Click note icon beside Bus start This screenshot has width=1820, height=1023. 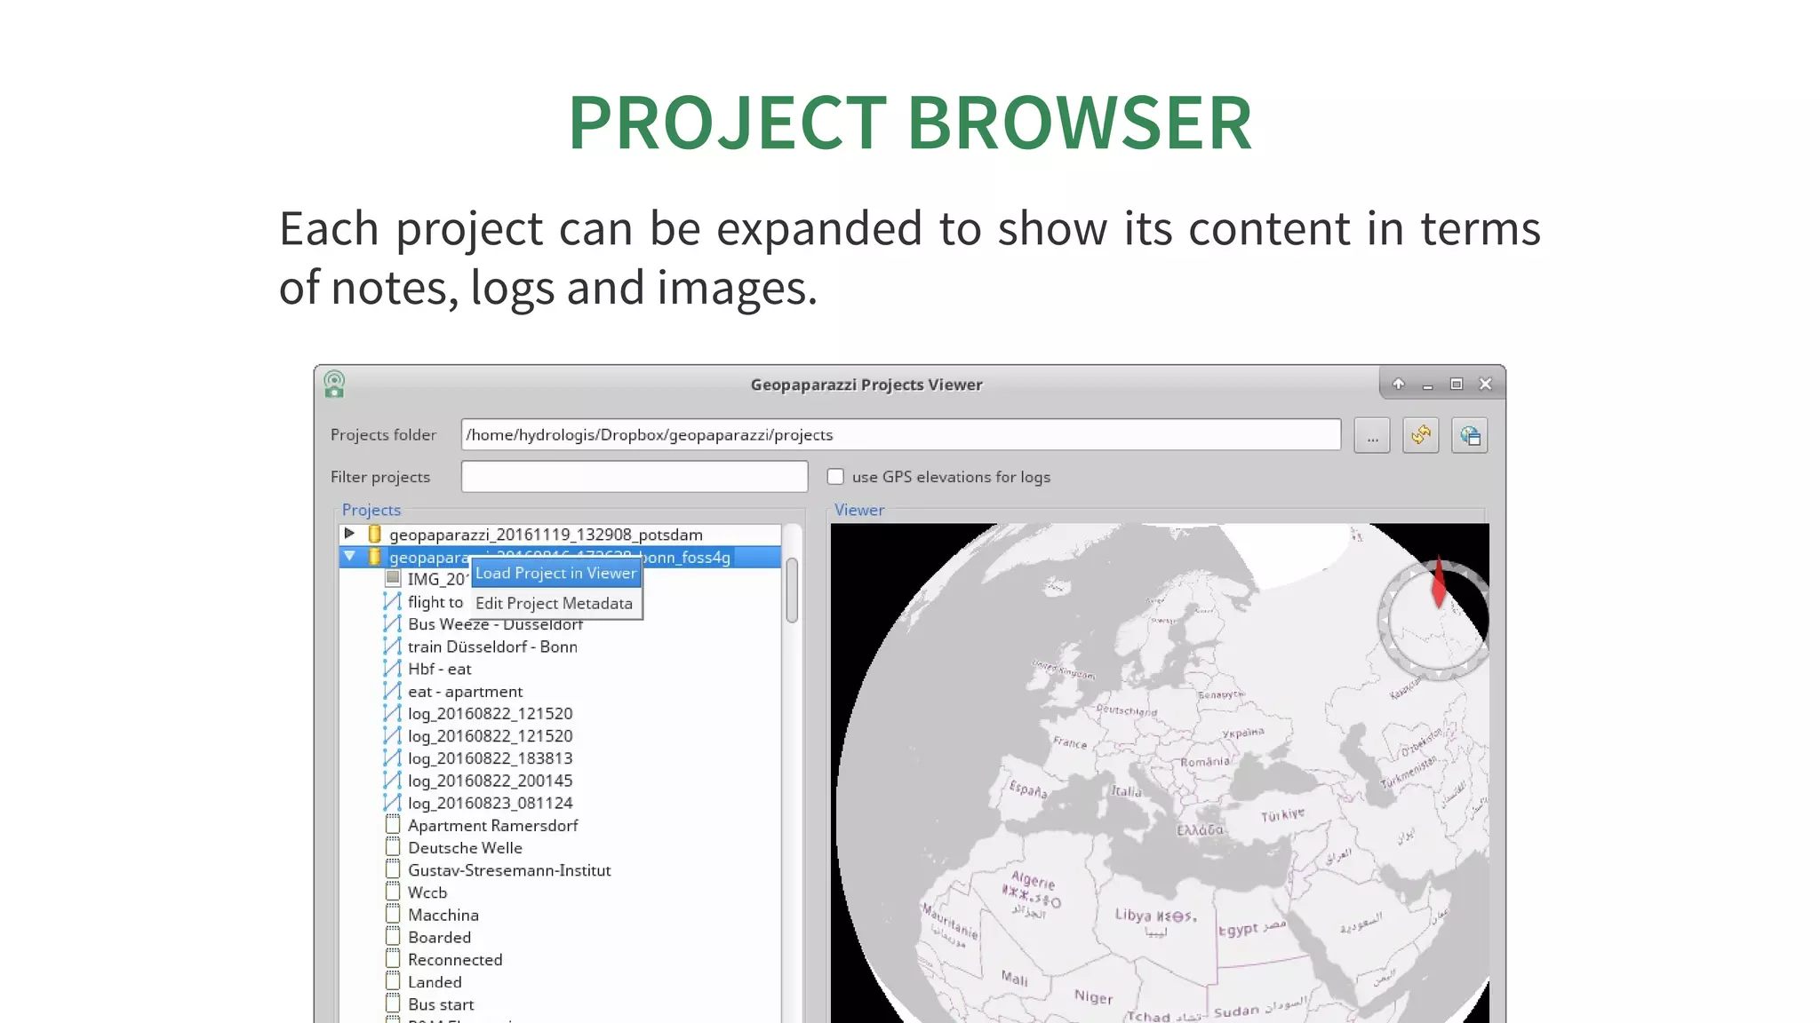pos(393,1003)
